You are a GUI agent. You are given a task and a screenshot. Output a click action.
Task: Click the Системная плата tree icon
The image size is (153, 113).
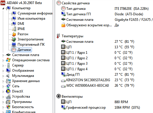coord(8,55)
